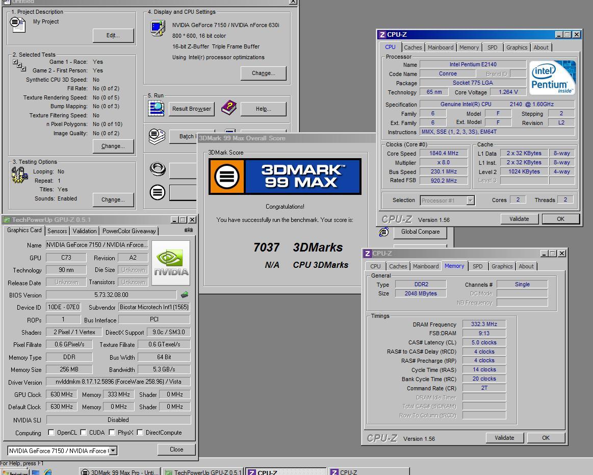
Task: Click OK in lower CPU-Z Memory window
Action: pyautogui.click(x=546, y=438)
